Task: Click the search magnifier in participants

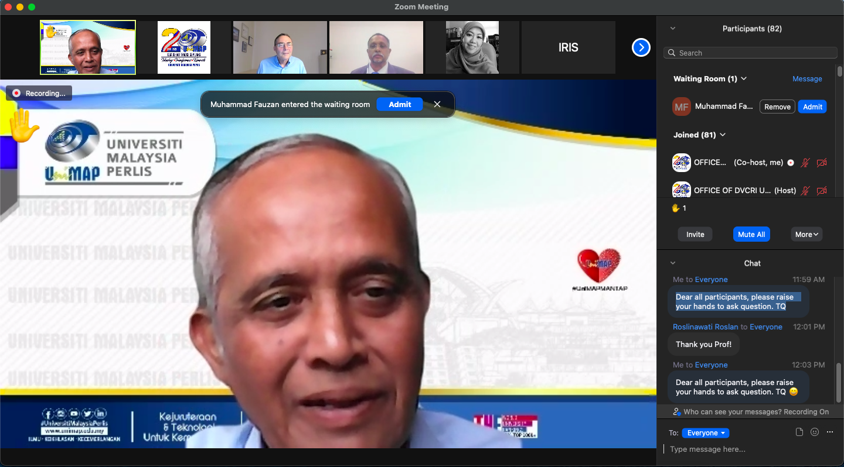Action: (672, 53)
